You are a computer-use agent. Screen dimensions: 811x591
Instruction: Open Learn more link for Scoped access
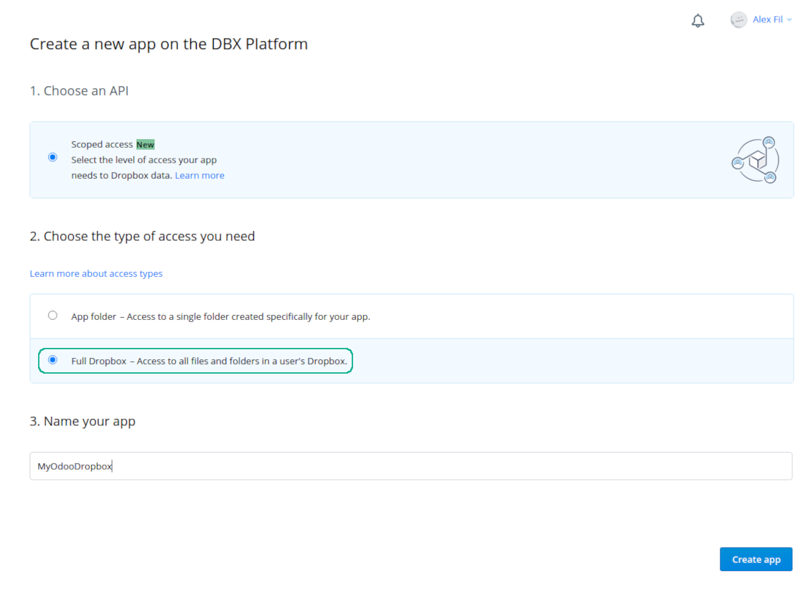tap(200, 176)
